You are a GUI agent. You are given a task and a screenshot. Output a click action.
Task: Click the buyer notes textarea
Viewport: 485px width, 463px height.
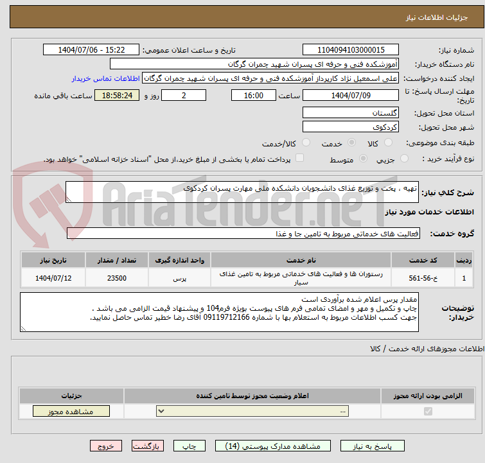pyautogui.click(x=219, y=312)
